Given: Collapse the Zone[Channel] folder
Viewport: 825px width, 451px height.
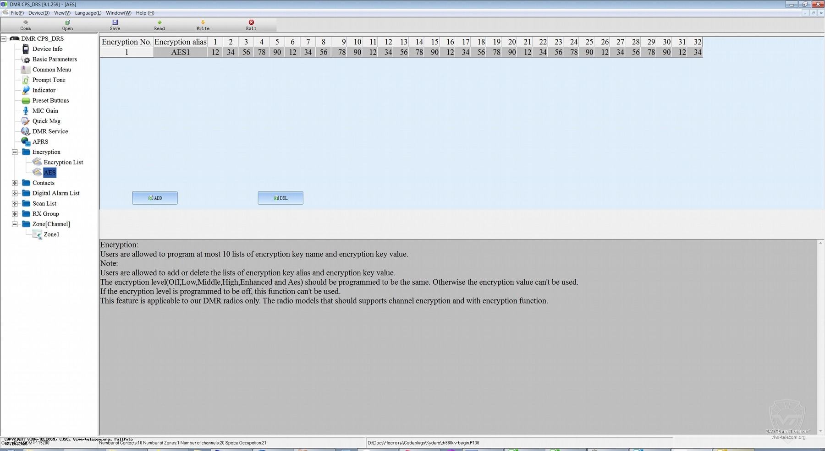Looking at the screenshot, I should coord(15,224).
